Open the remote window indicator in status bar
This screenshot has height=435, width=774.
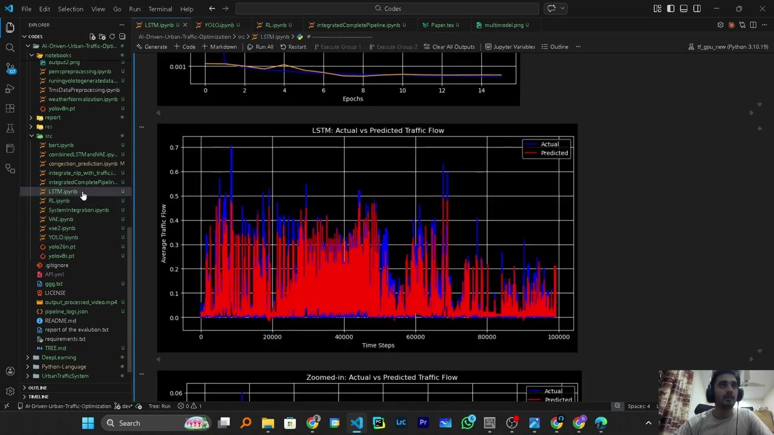click(6, 406)
